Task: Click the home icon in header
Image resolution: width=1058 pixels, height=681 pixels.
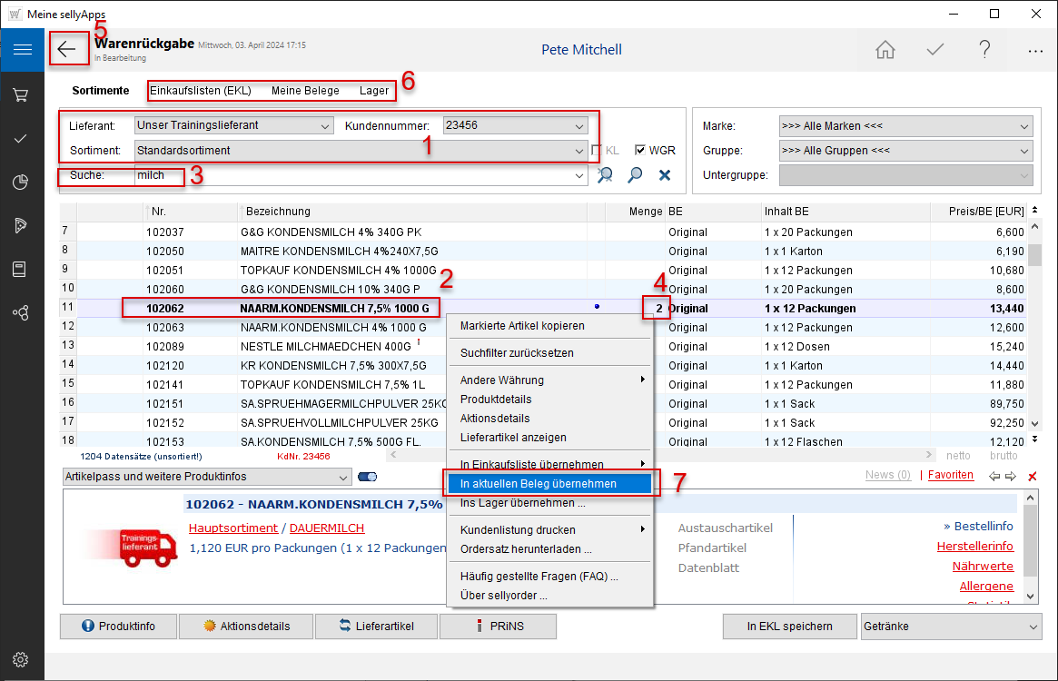Action: click(885, 50)
